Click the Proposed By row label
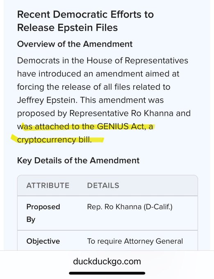 [43, 213]
